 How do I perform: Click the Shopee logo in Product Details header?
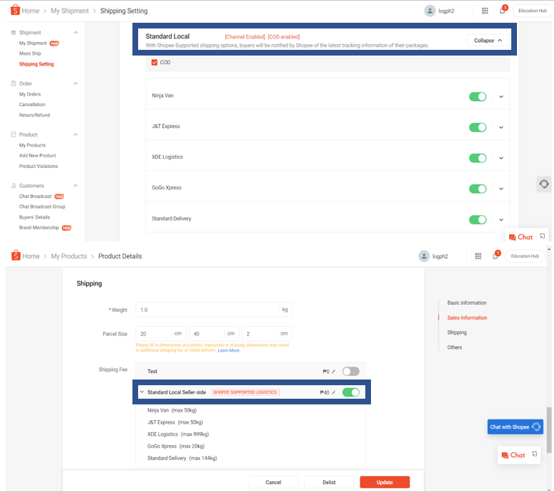[x=16, y=256]
